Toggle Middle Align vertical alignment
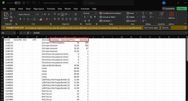The height and width of the screenshot is (101, 188). tap(59, 14)
